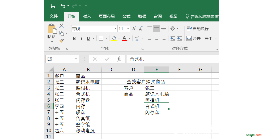Click the wén phonetic guide icon
263x139 pixels.
(137, 38)
